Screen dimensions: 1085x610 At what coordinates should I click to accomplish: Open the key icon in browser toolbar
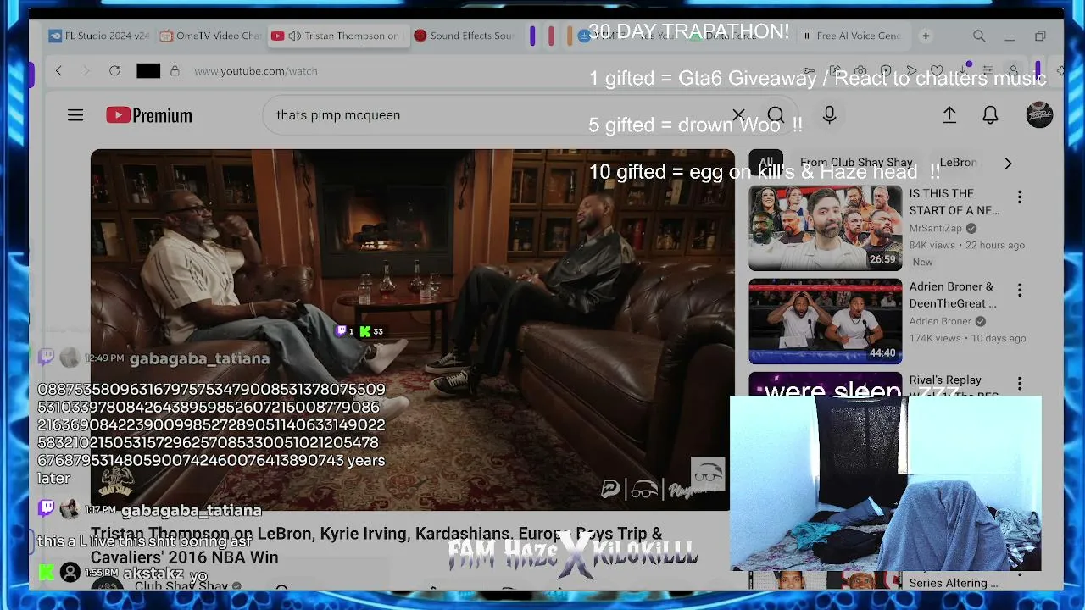click(810, 71)
